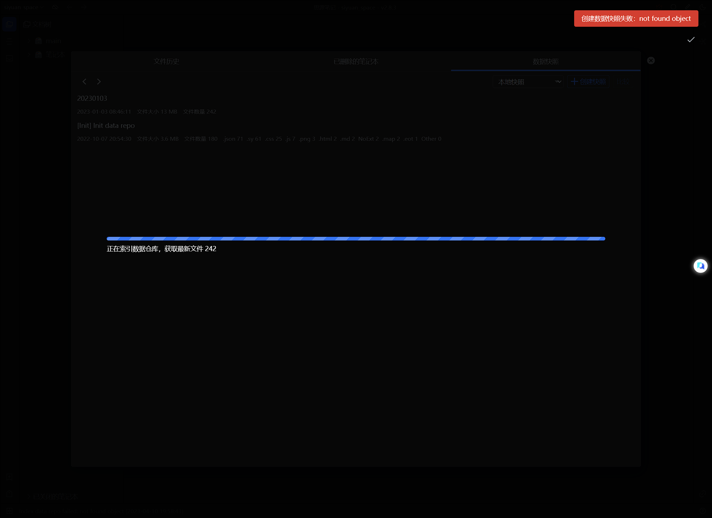712x518 pixels.
Task: Click the blue indexing progress bar
Action: coord(356,239)
